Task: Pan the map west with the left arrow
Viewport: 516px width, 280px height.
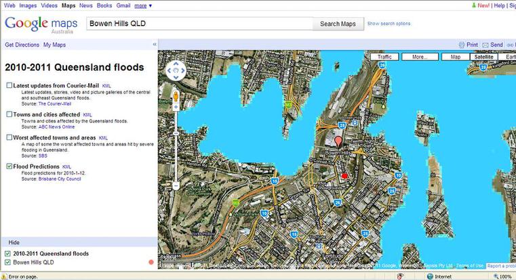Action: pyautogui.click(x=169, y=70)
